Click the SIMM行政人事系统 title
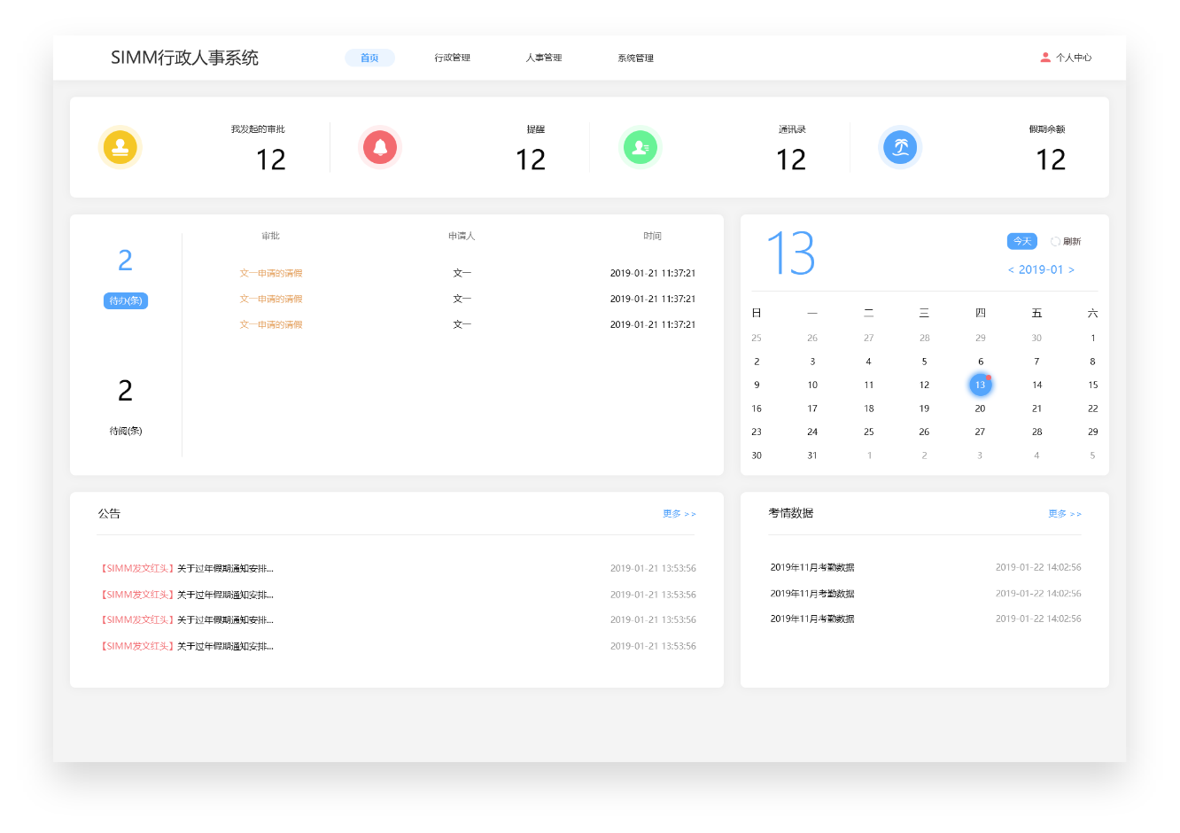This screenshot has width=1180, height=833. 184,58
